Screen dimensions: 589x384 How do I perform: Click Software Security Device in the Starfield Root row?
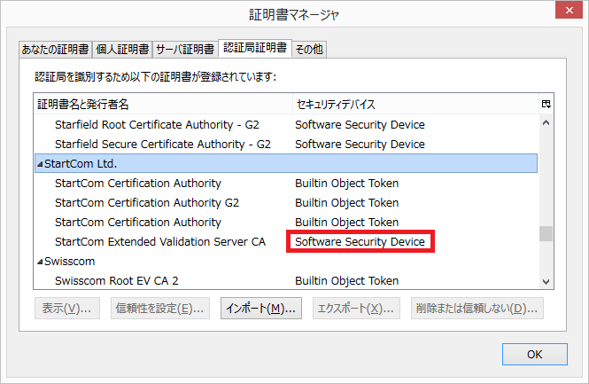[360, 125]
